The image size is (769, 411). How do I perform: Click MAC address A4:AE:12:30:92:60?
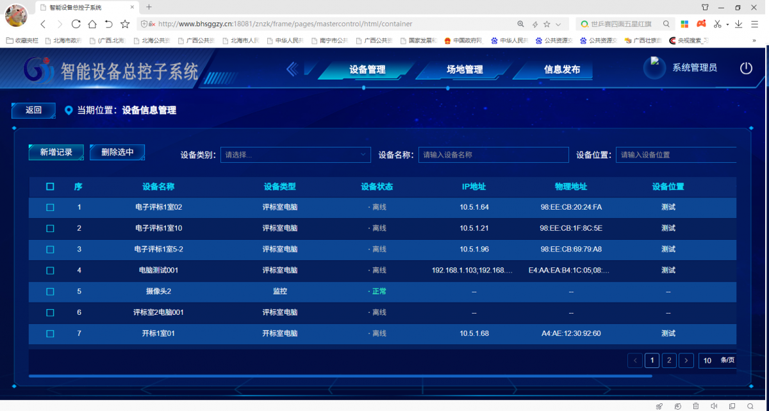click(x=571, y=333)
